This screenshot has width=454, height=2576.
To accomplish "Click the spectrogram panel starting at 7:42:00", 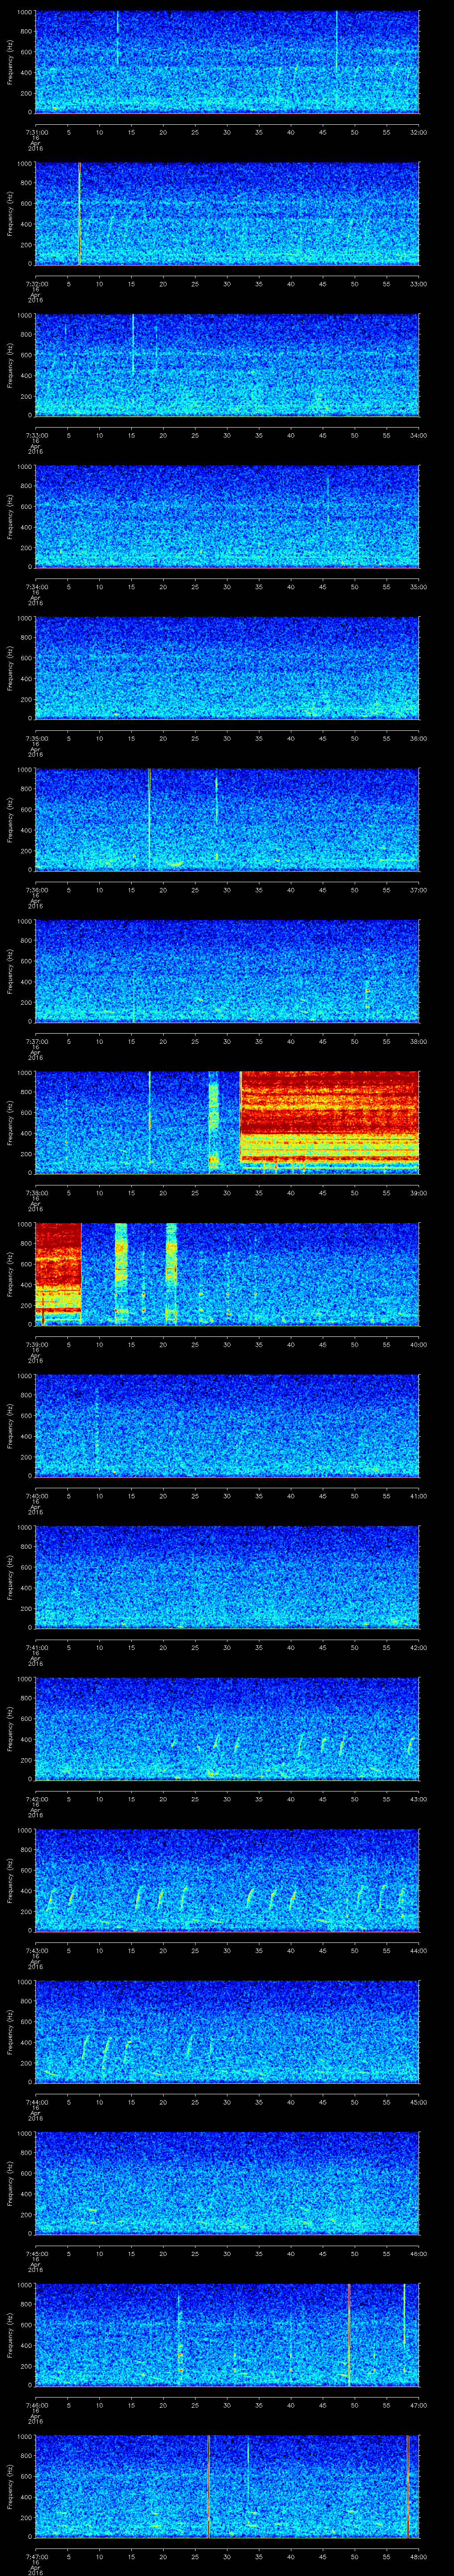I will 227,1729.
